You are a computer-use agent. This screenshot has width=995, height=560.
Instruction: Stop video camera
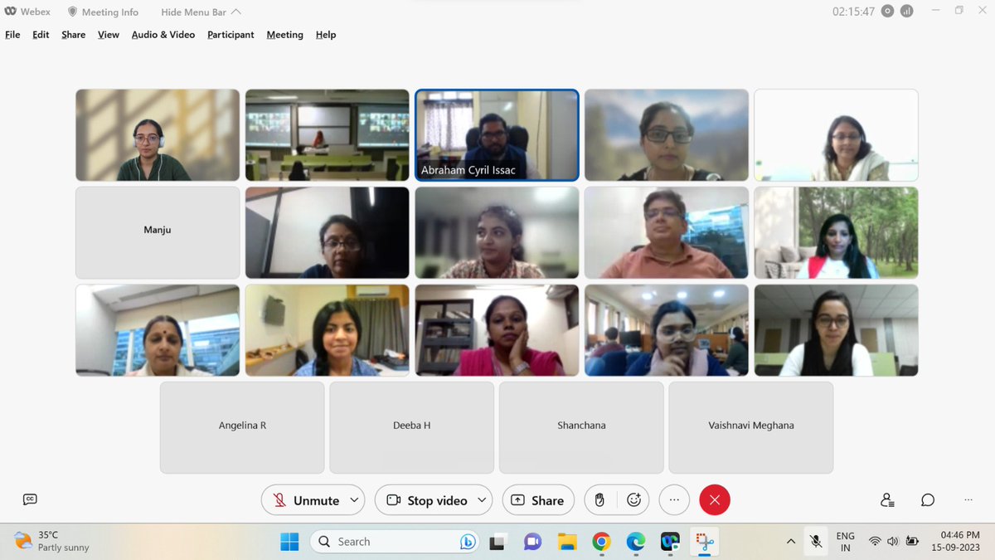click(x=427, y=500)
